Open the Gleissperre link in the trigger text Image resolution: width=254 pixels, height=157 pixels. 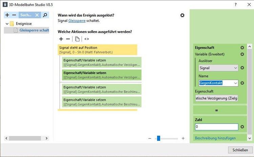click(77, 21)
